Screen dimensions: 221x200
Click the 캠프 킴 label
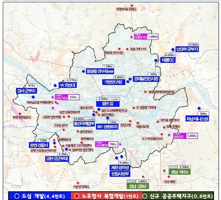108,104
